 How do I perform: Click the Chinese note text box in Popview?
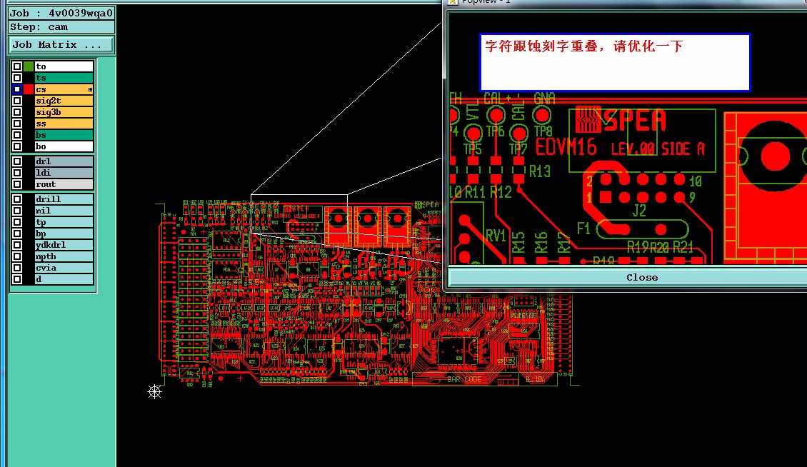point(615,62)
